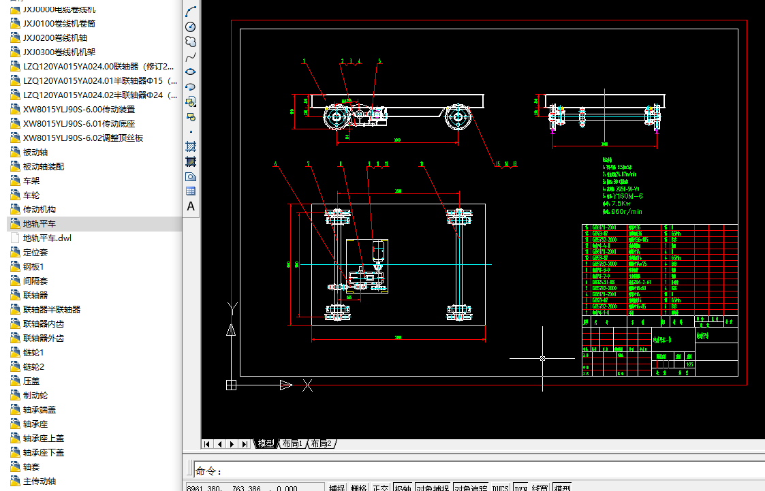765x491 pixels.
Task: Select the 轴承座上盖 folder
Action: click(x=44, y=439)
